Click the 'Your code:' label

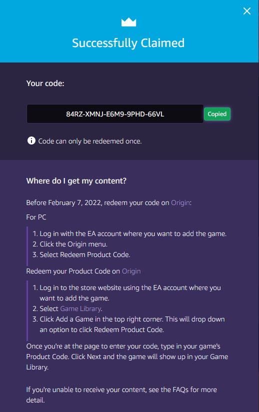coord(45,83)
